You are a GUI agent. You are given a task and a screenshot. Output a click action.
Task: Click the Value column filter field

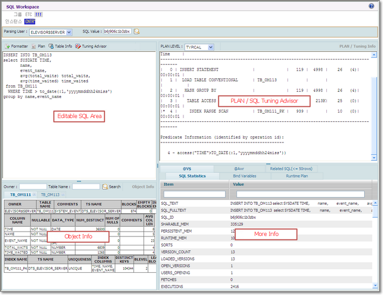click(300, 194)
